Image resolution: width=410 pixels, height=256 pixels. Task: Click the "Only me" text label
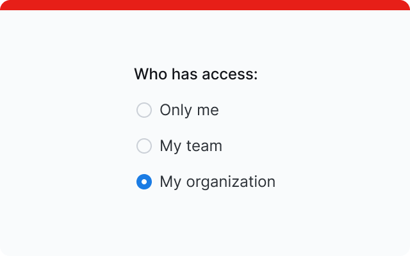pos(189,110)
